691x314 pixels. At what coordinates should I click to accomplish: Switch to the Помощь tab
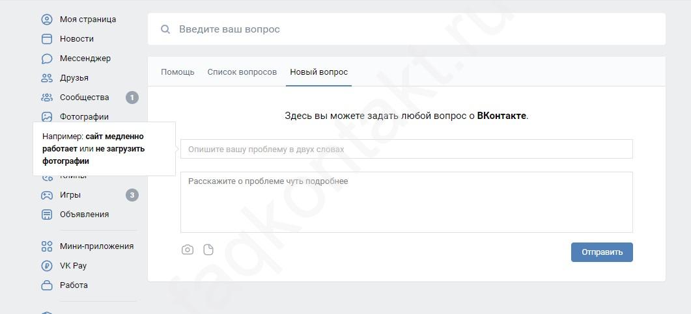(178, 72)
